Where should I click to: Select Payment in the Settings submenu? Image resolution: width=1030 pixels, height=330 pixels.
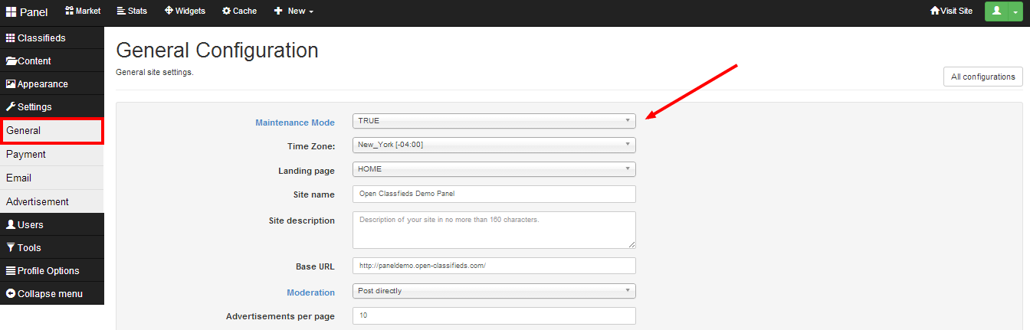click(26, 155)
